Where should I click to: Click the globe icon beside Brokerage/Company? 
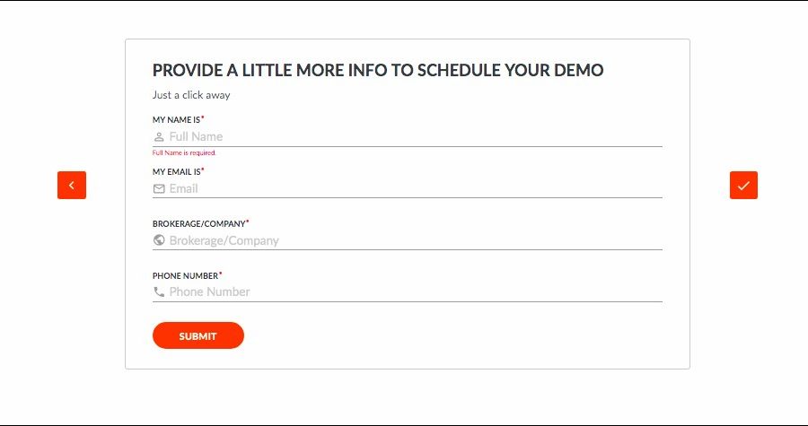click(159, 240)
